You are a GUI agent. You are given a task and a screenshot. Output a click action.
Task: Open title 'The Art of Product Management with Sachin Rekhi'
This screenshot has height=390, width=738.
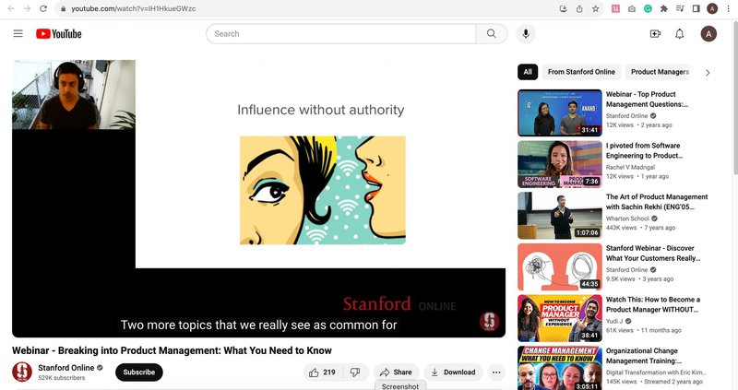pyautogui.click(x=657, y=202)
